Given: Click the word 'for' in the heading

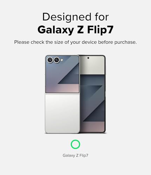Looking at the screenshot, I should pos(102,17).
